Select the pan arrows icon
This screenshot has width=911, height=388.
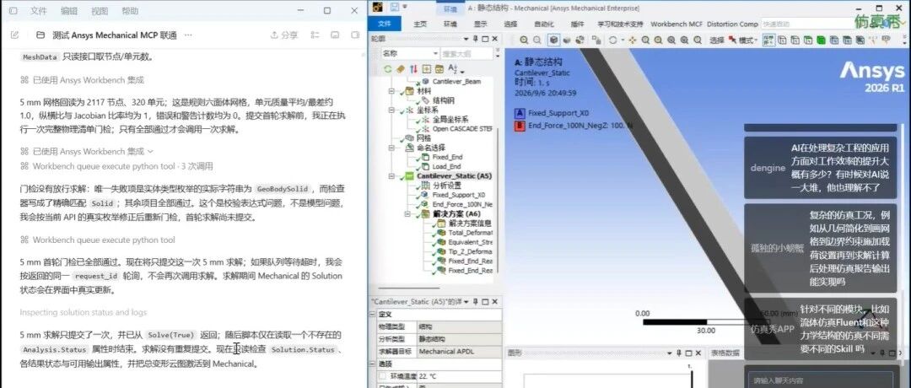pyautogui.click(x=633, y=40)
